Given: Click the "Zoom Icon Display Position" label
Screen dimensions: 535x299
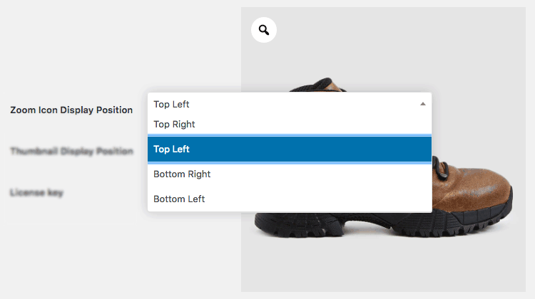Looking at the screenshot, I should click(x=71, y=110).
